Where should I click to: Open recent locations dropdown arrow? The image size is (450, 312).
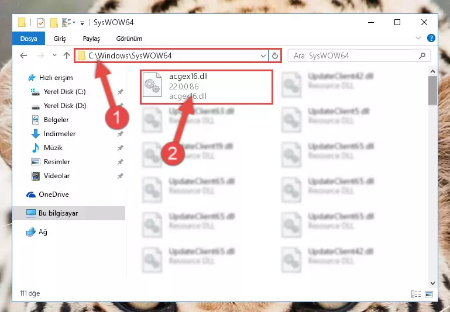[54, 56]
